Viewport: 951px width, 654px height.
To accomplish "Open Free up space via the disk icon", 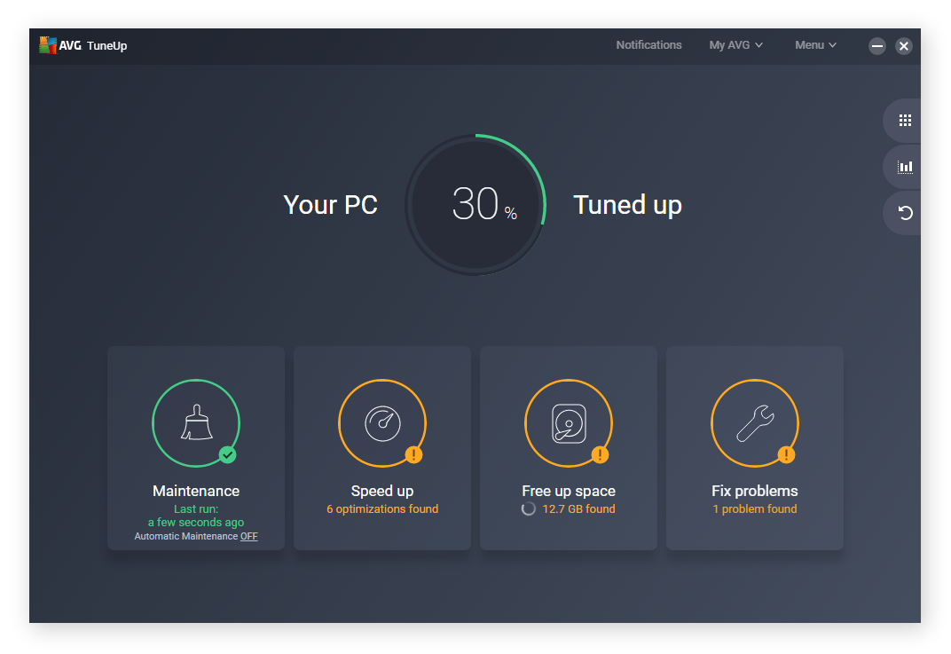I will pos(568,422).
